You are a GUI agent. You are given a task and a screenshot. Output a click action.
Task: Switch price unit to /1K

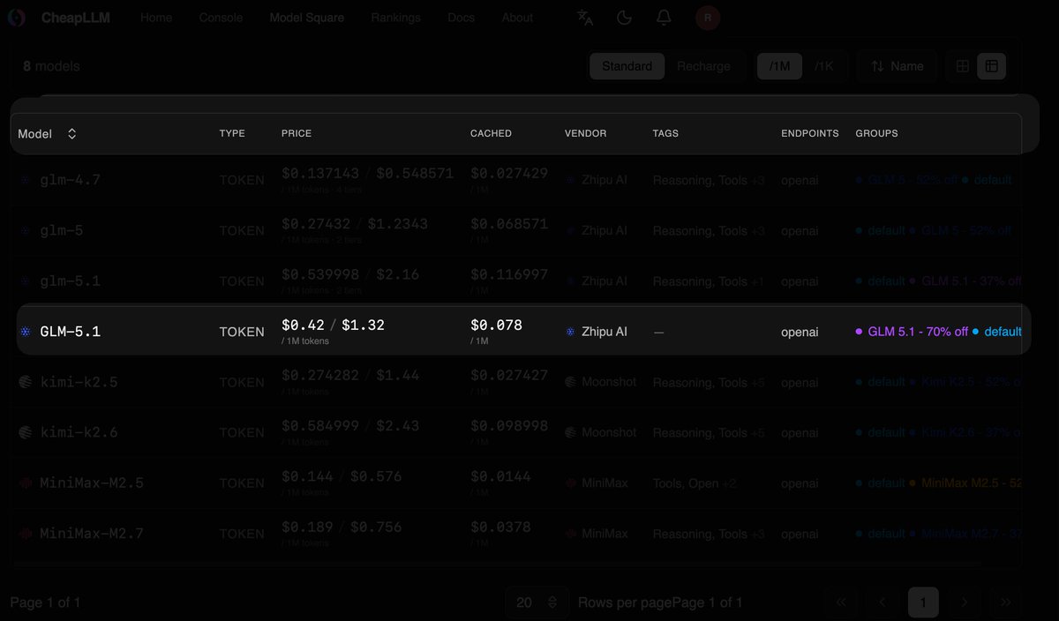(x=824, y=66)
